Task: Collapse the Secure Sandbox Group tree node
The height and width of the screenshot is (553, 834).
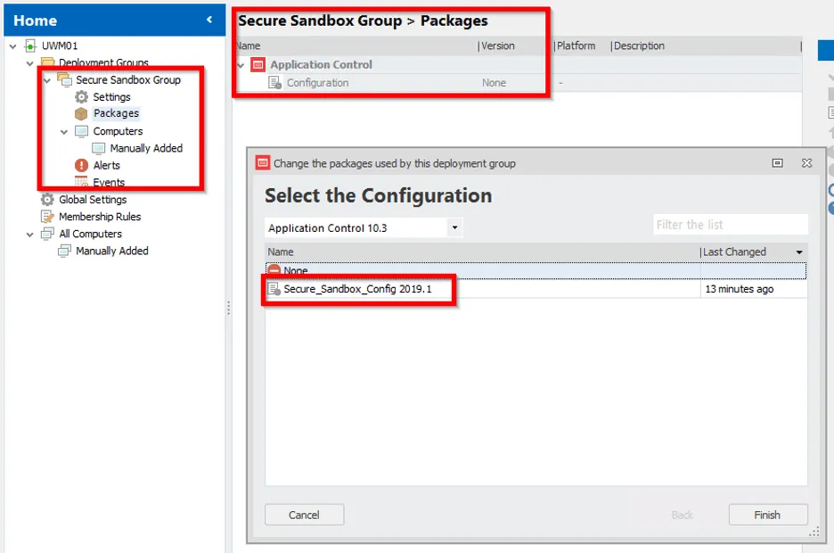Action: click(x=47, y=80)
